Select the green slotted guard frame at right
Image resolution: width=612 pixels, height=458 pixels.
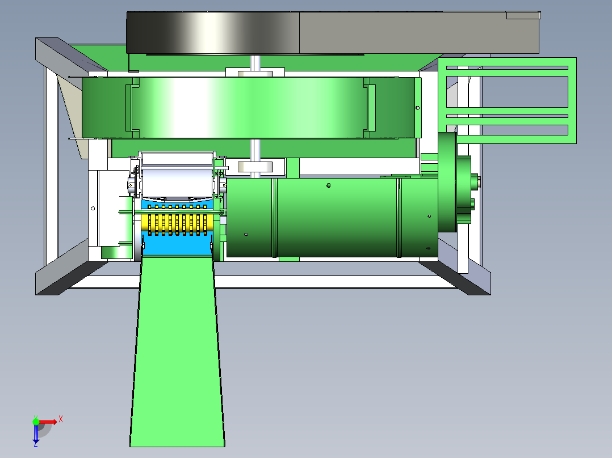coord(508,100)
